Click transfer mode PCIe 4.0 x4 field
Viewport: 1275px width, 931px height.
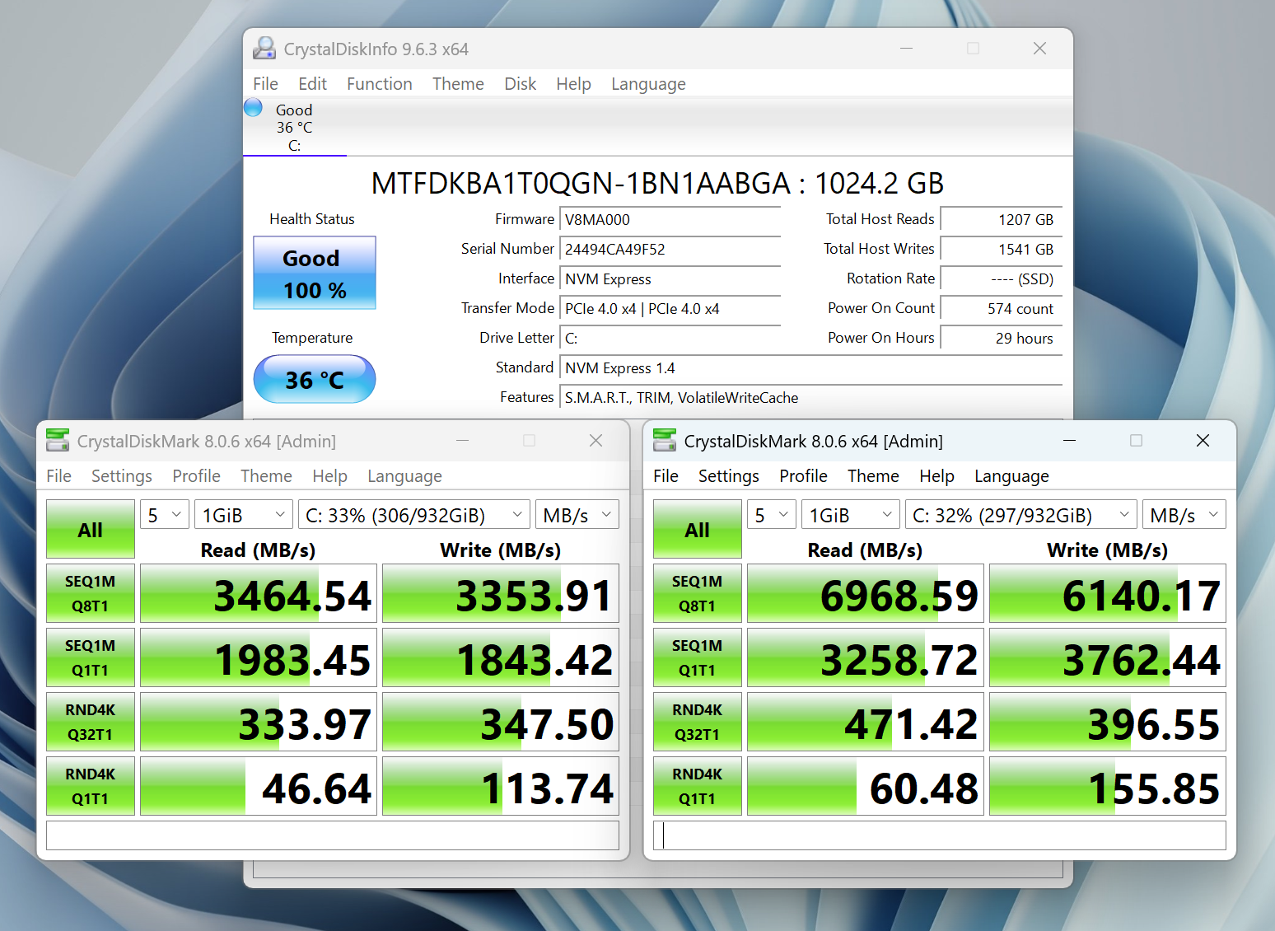coord(670,308)
